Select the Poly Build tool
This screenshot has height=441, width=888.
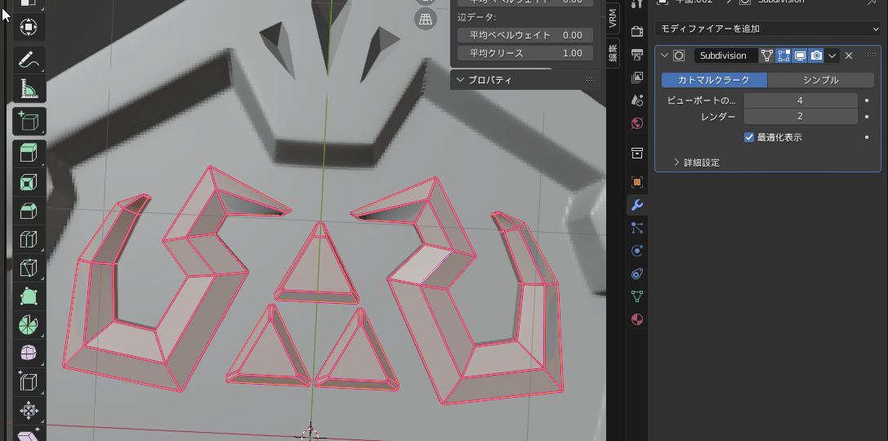tap(29, 296)
